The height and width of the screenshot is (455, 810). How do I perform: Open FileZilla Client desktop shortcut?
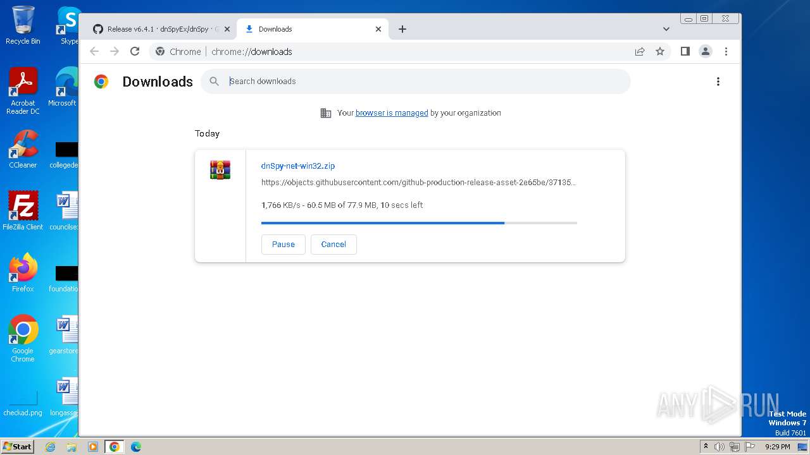click(23, 211)
